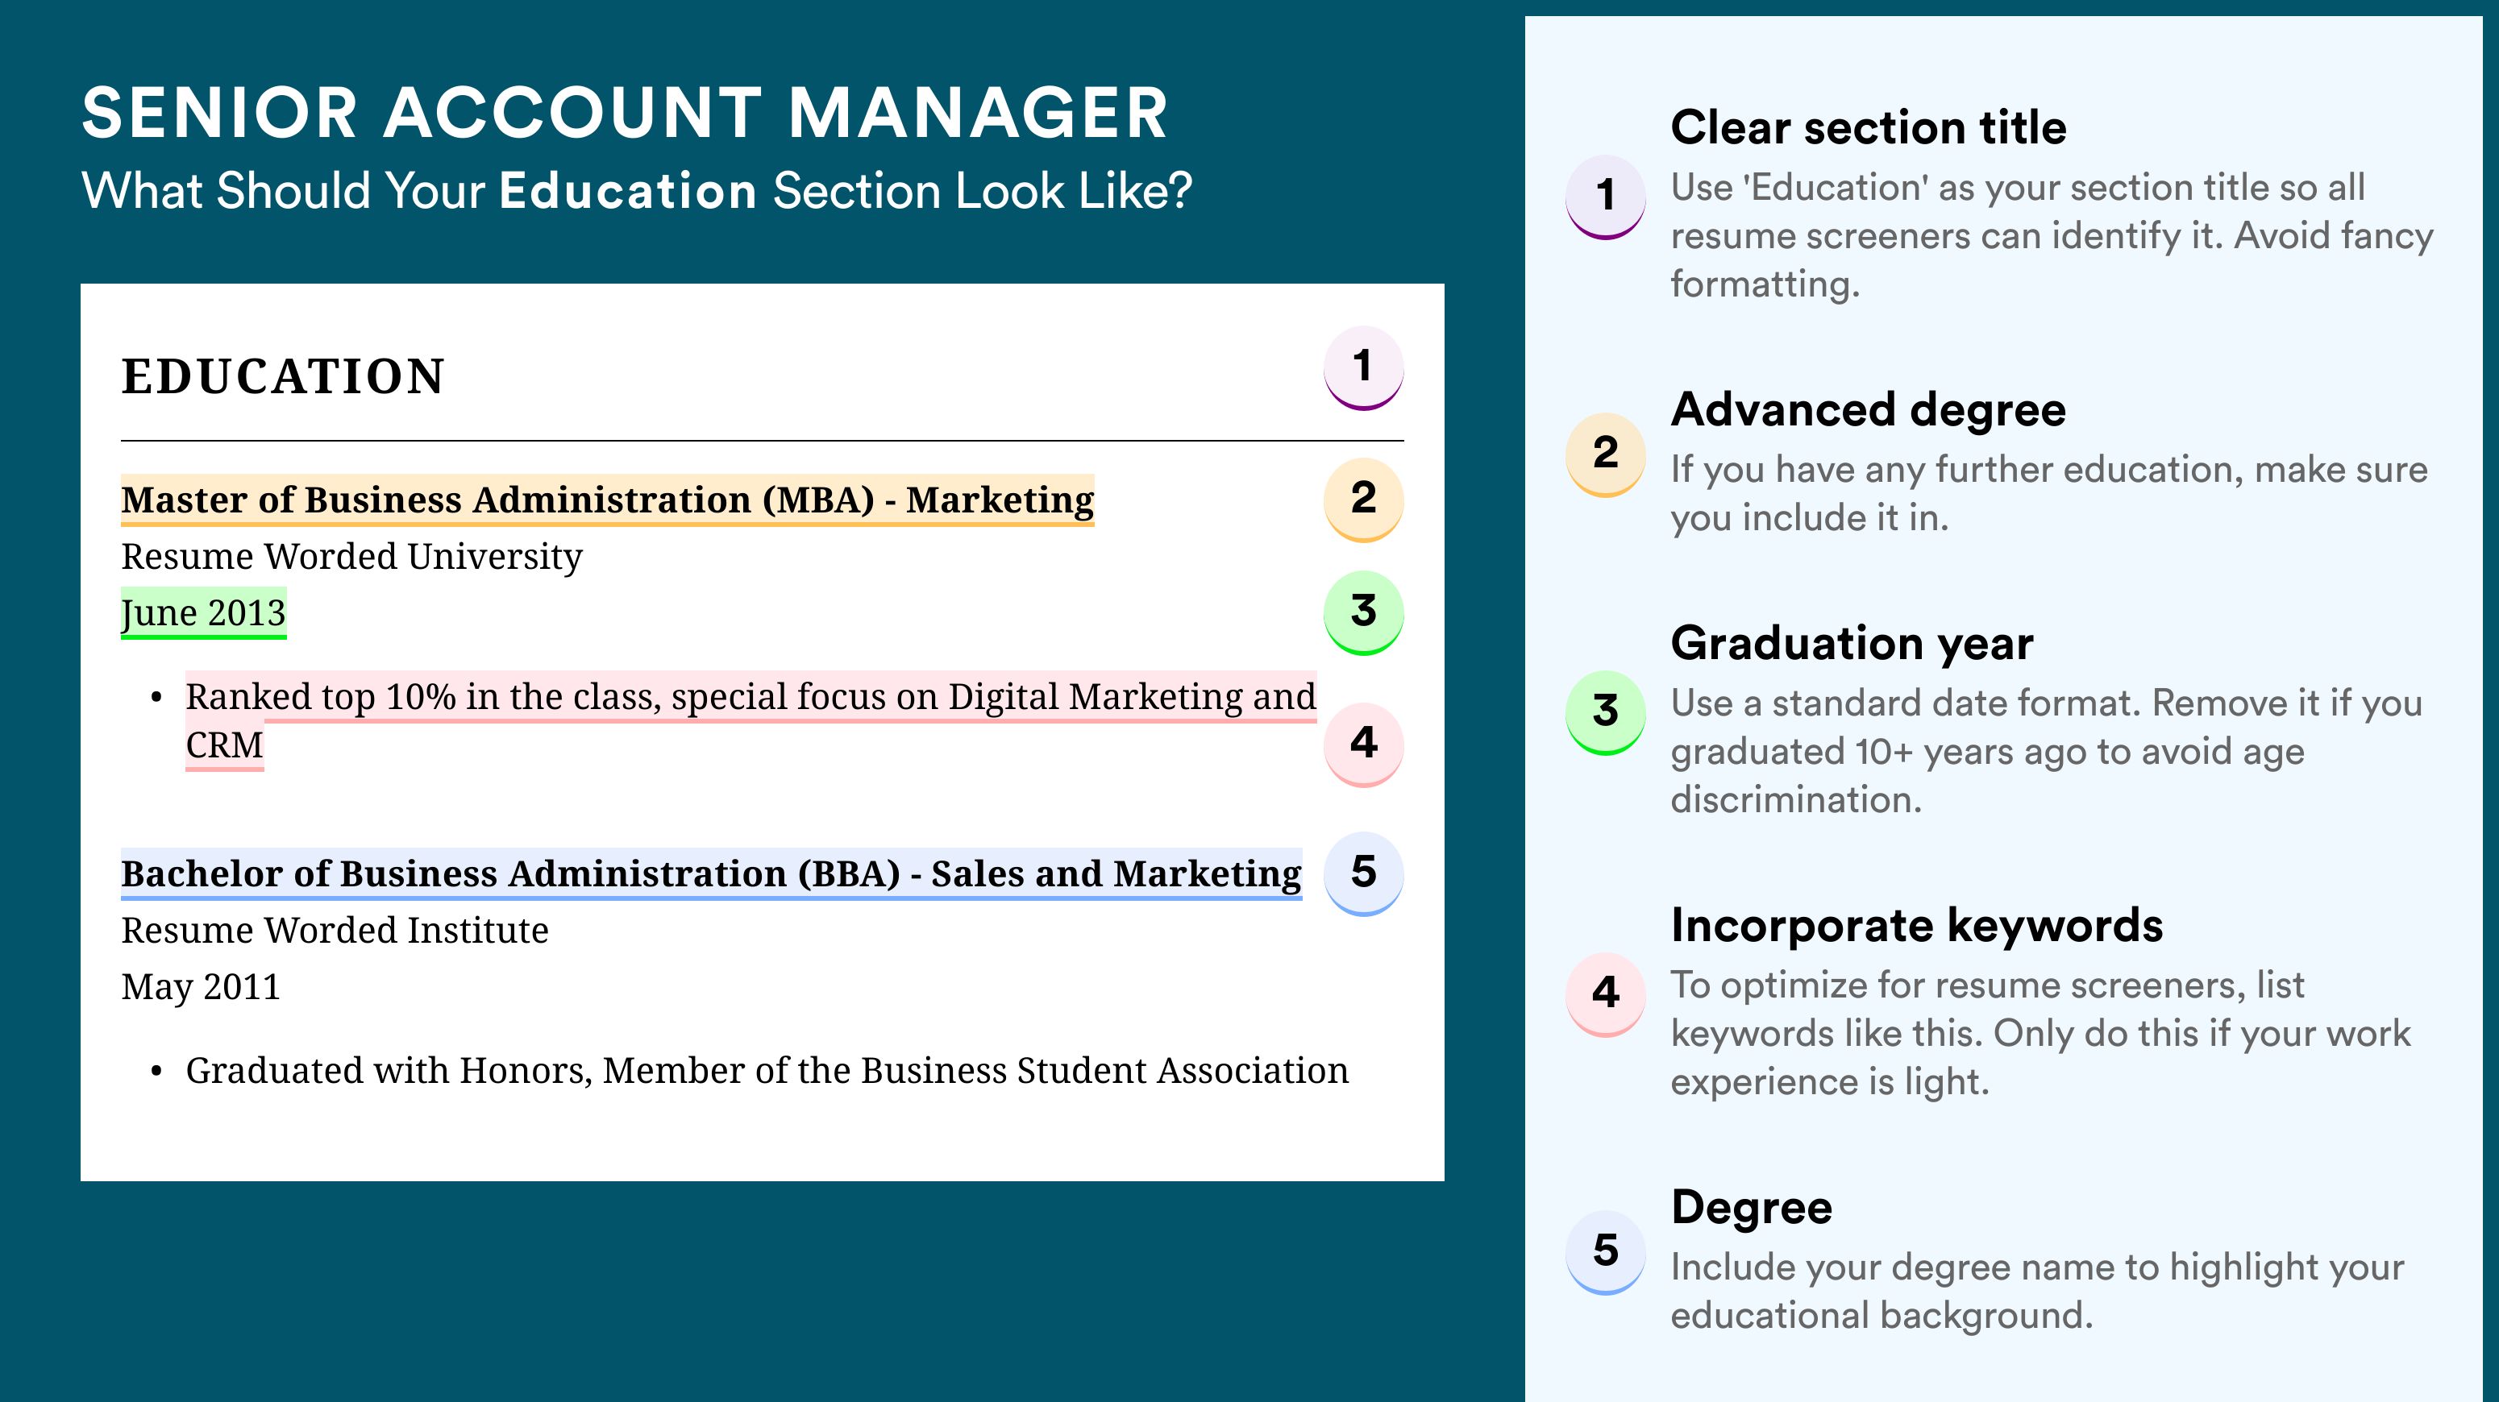Select the 'Master of Business Administration (MBA) - Marketing' line

pyautogui.click(x=607, y=500)
